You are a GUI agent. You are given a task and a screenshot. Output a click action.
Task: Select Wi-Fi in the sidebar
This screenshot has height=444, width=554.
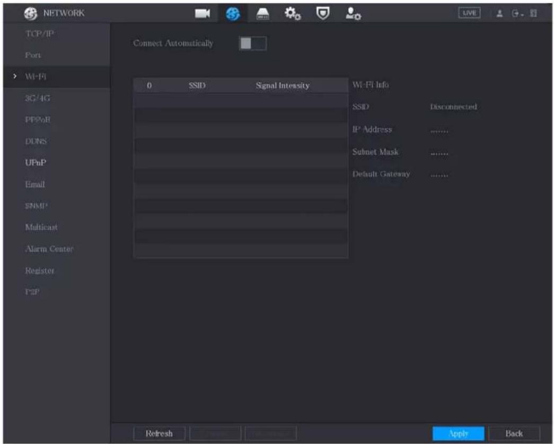coord(36,76)
